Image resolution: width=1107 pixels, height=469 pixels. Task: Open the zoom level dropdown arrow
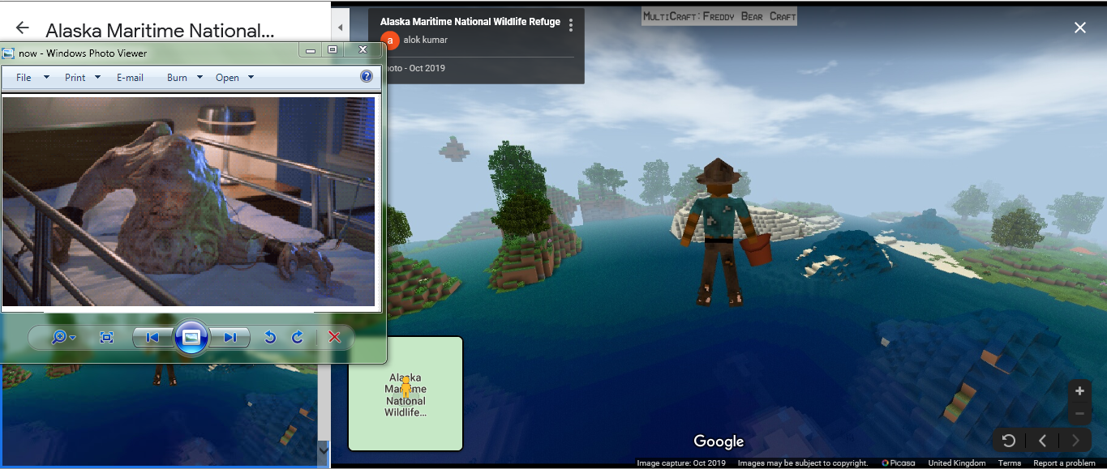[x=73, y=338]
